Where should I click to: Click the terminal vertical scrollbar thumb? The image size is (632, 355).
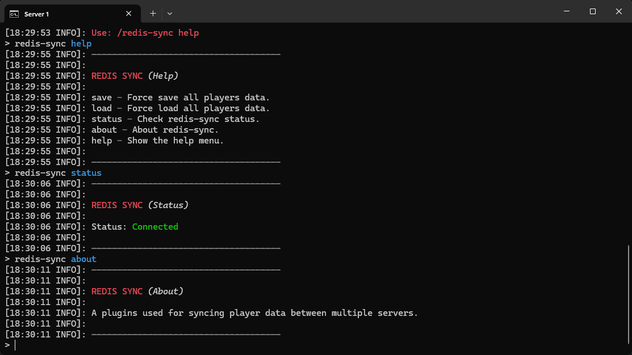[x=629, y=294]
